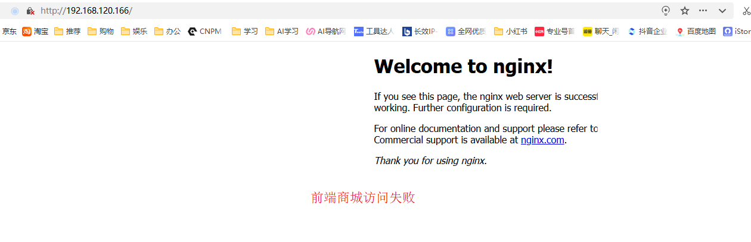Bookmark this page with the star icon
This screenshot has width=751, height=242.
[x=685, y=11]
